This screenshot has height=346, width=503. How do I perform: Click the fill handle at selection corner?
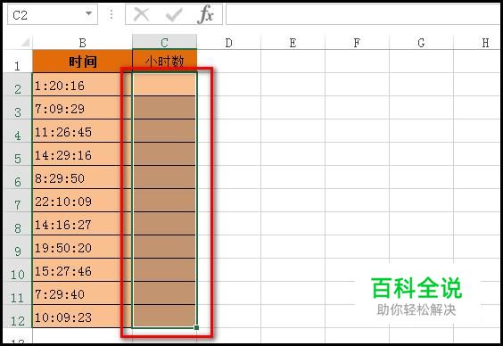196,327
